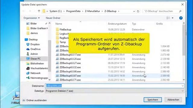Viewport: 193px width, 108px height.
Task: Click the Temp folder icon
Action: 57,42
